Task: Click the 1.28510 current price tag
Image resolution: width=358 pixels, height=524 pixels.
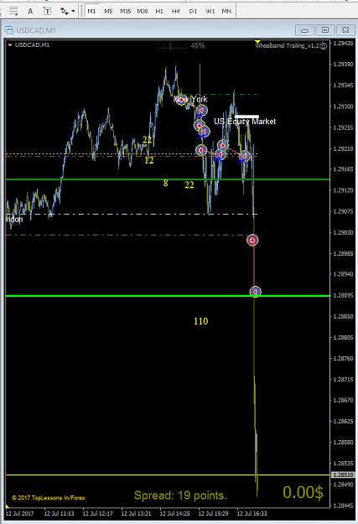Action: 343,475
